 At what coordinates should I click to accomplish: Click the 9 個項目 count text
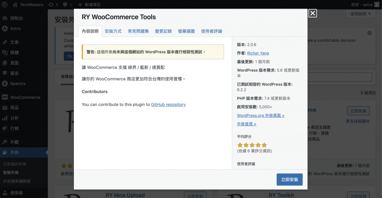(368, 93)
